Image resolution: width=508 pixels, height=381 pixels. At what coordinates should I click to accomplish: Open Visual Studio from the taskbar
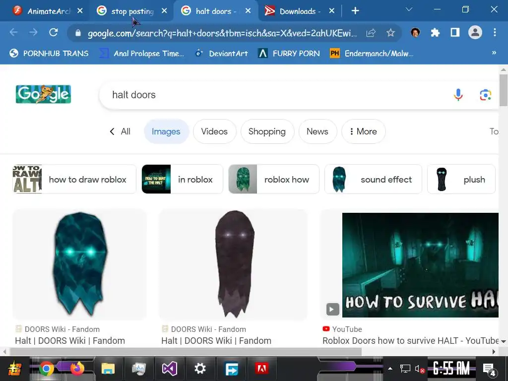click(170, 369)
